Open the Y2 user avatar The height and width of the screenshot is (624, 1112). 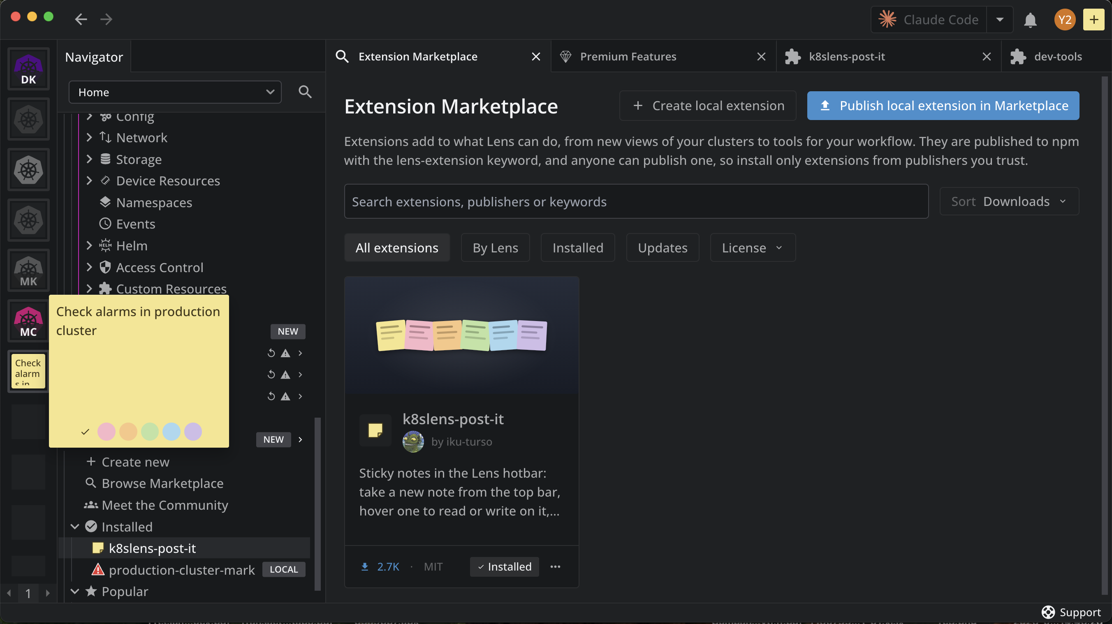1065,20
